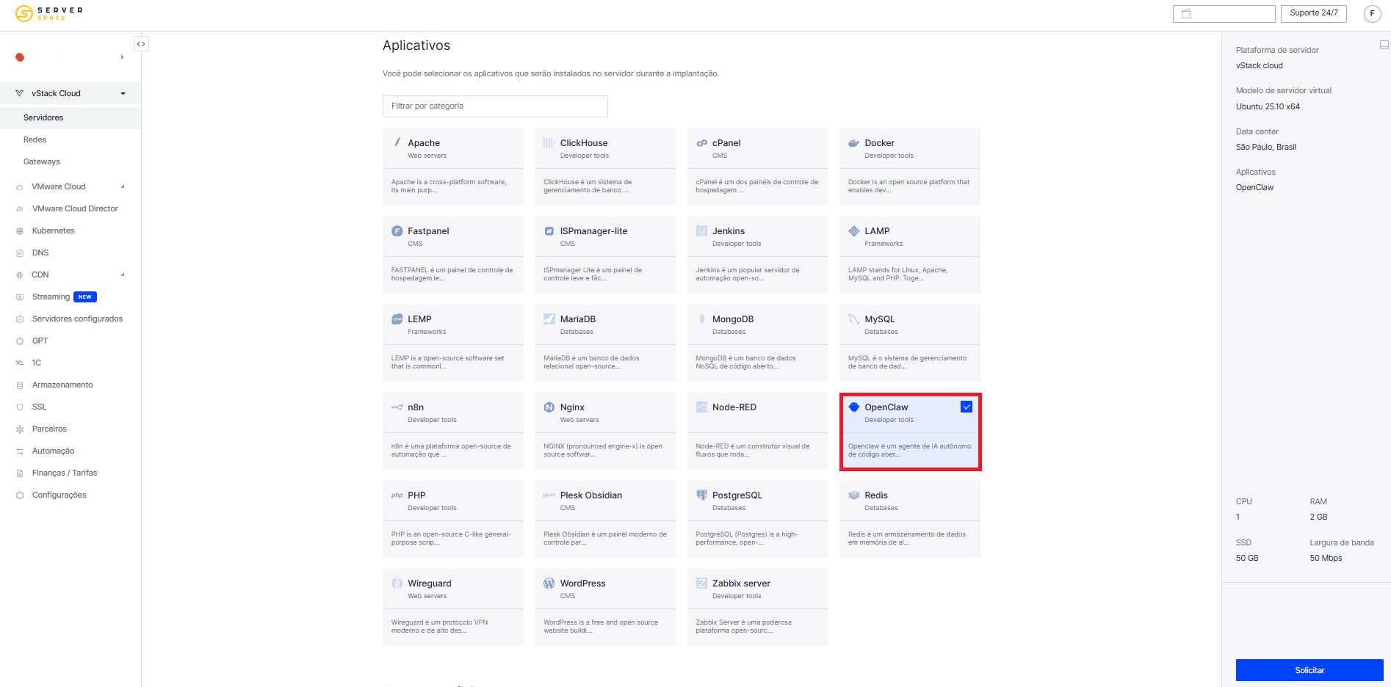Select the WordPress description text

pos(601,626)
